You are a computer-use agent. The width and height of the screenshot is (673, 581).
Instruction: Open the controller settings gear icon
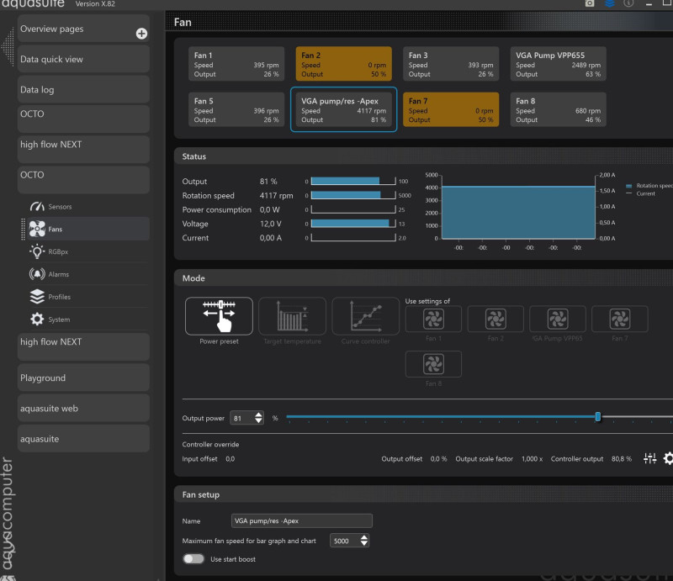669,458
